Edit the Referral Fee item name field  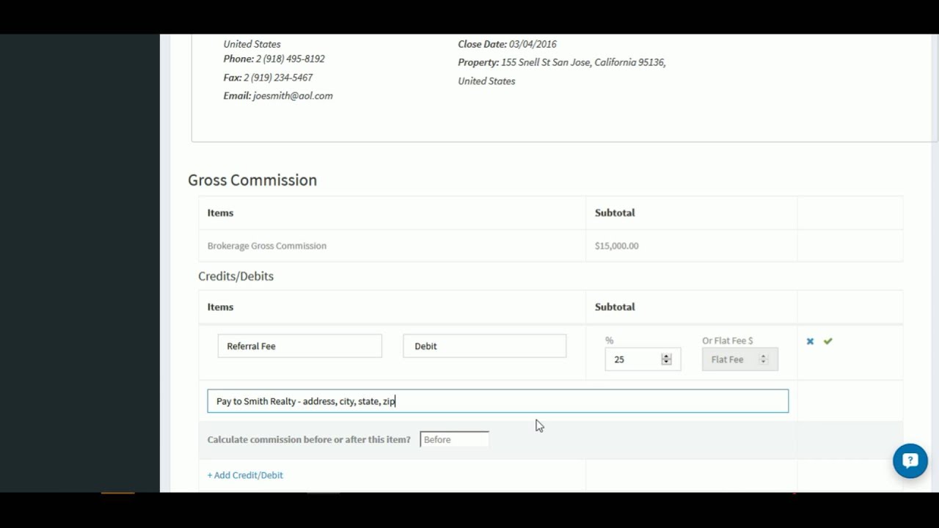point(299,346)
